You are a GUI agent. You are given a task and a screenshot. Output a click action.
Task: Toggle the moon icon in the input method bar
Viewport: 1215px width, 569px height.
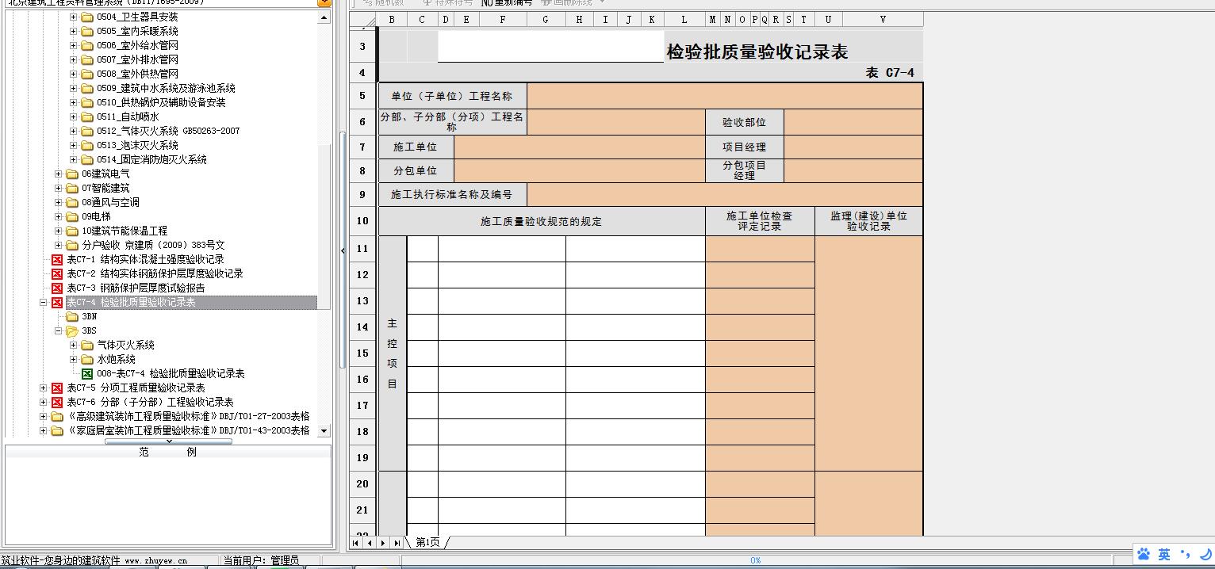coord(1205,554)
